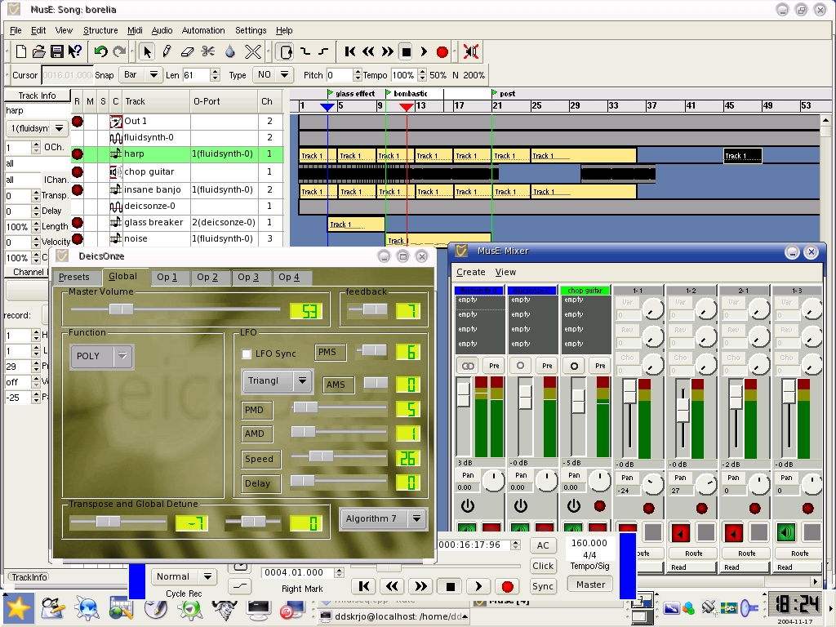
Task: Click the Master button
Action: [x=590, y=585]
